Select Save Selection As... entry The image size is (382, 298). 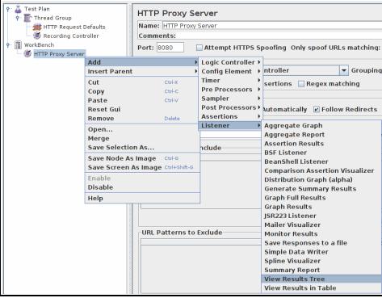click(x=142, y=148)
